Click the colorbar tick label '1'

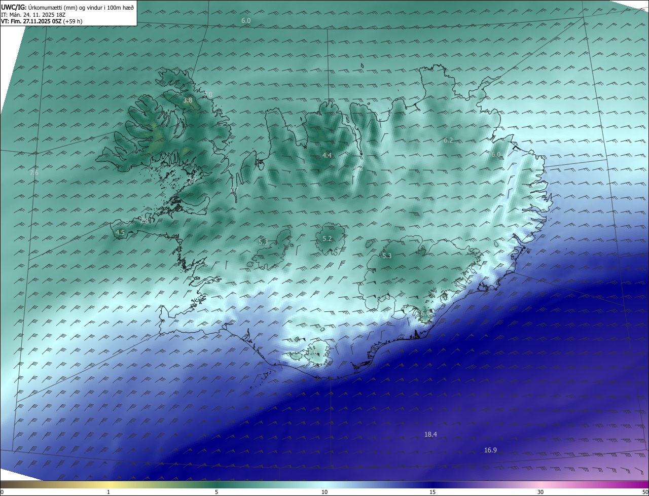(x=109, y=492)
